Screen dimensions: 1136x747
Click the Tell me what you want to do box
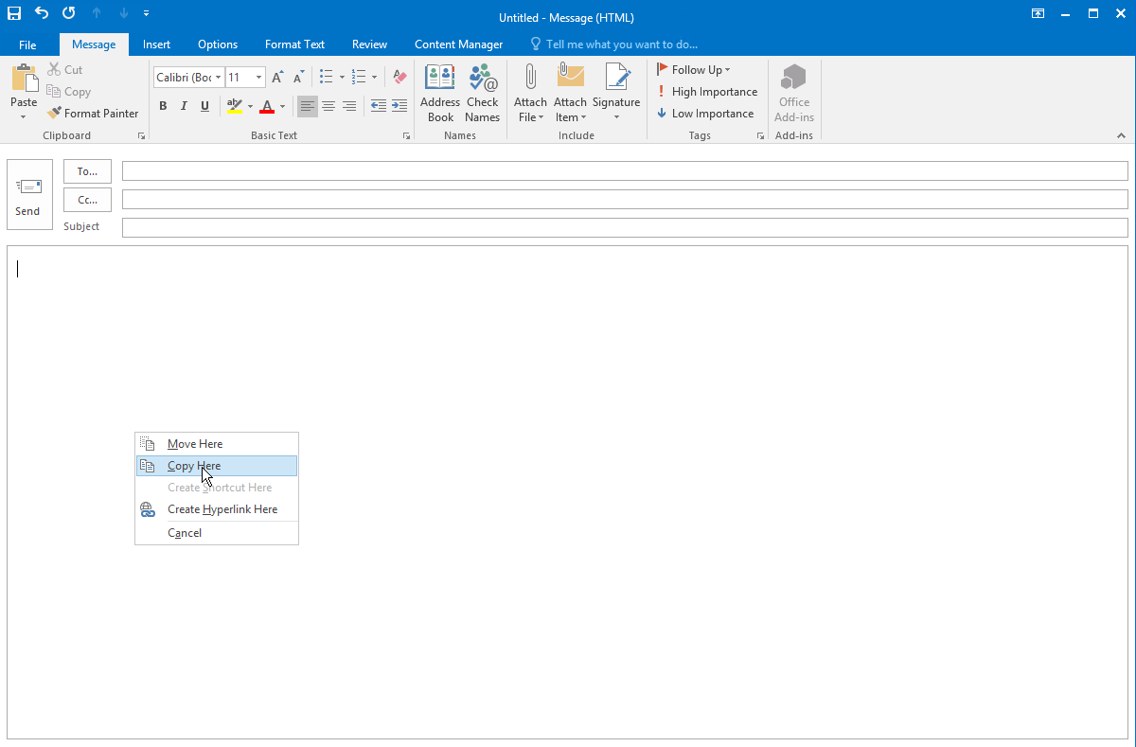(x=613, y=44)
